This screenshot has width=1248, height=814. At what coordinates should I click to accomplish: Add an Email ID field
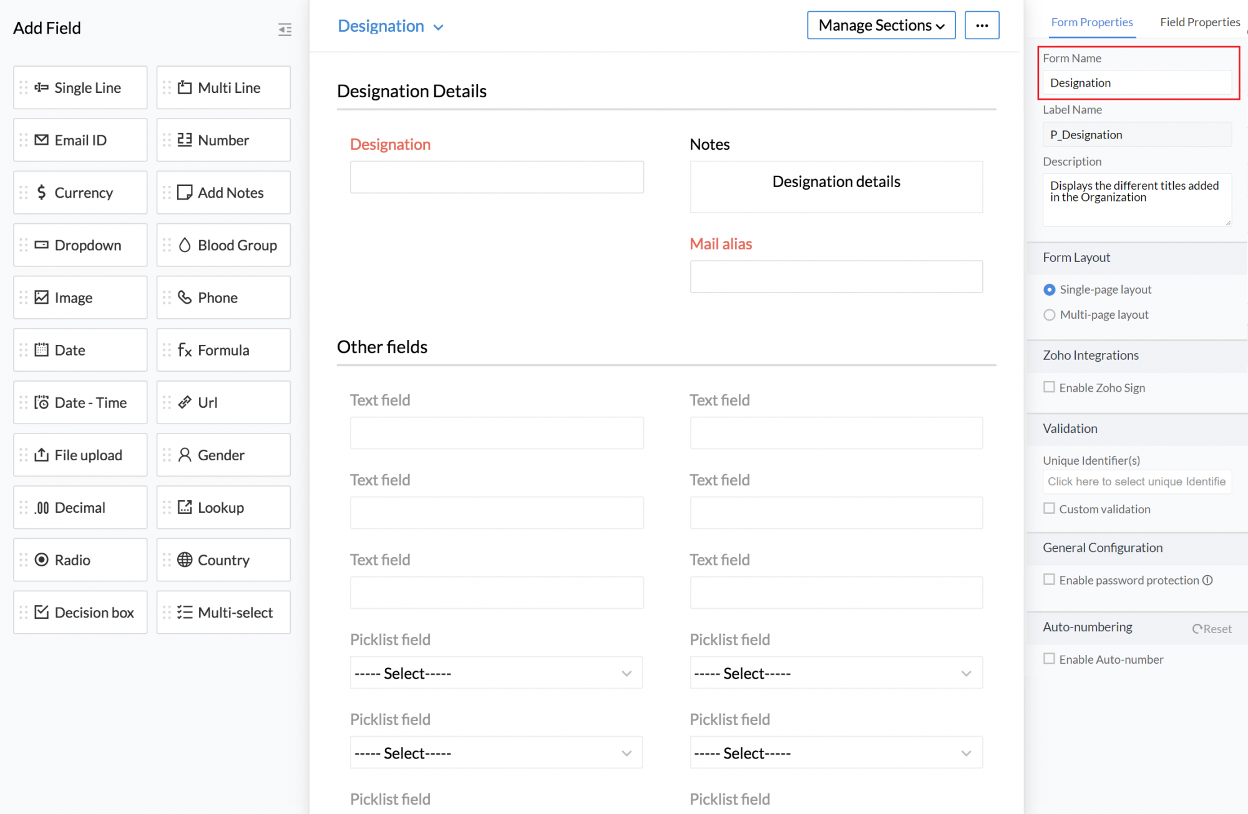(80, 140)
